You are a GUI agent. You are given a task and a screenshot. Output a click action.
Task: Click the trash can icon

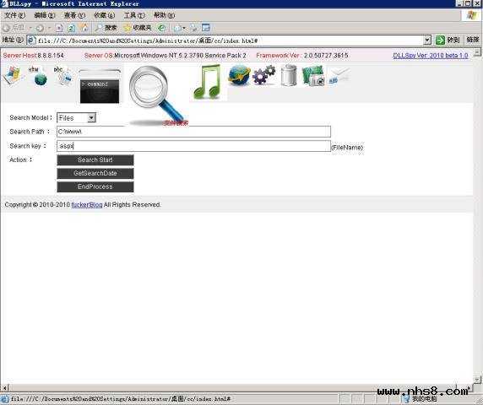(x=289, y=75)
